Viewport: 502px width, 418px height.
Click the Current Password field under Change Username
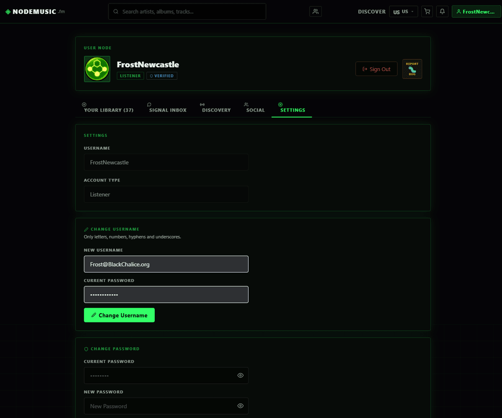pyautogui.click(x=166, y=295)
